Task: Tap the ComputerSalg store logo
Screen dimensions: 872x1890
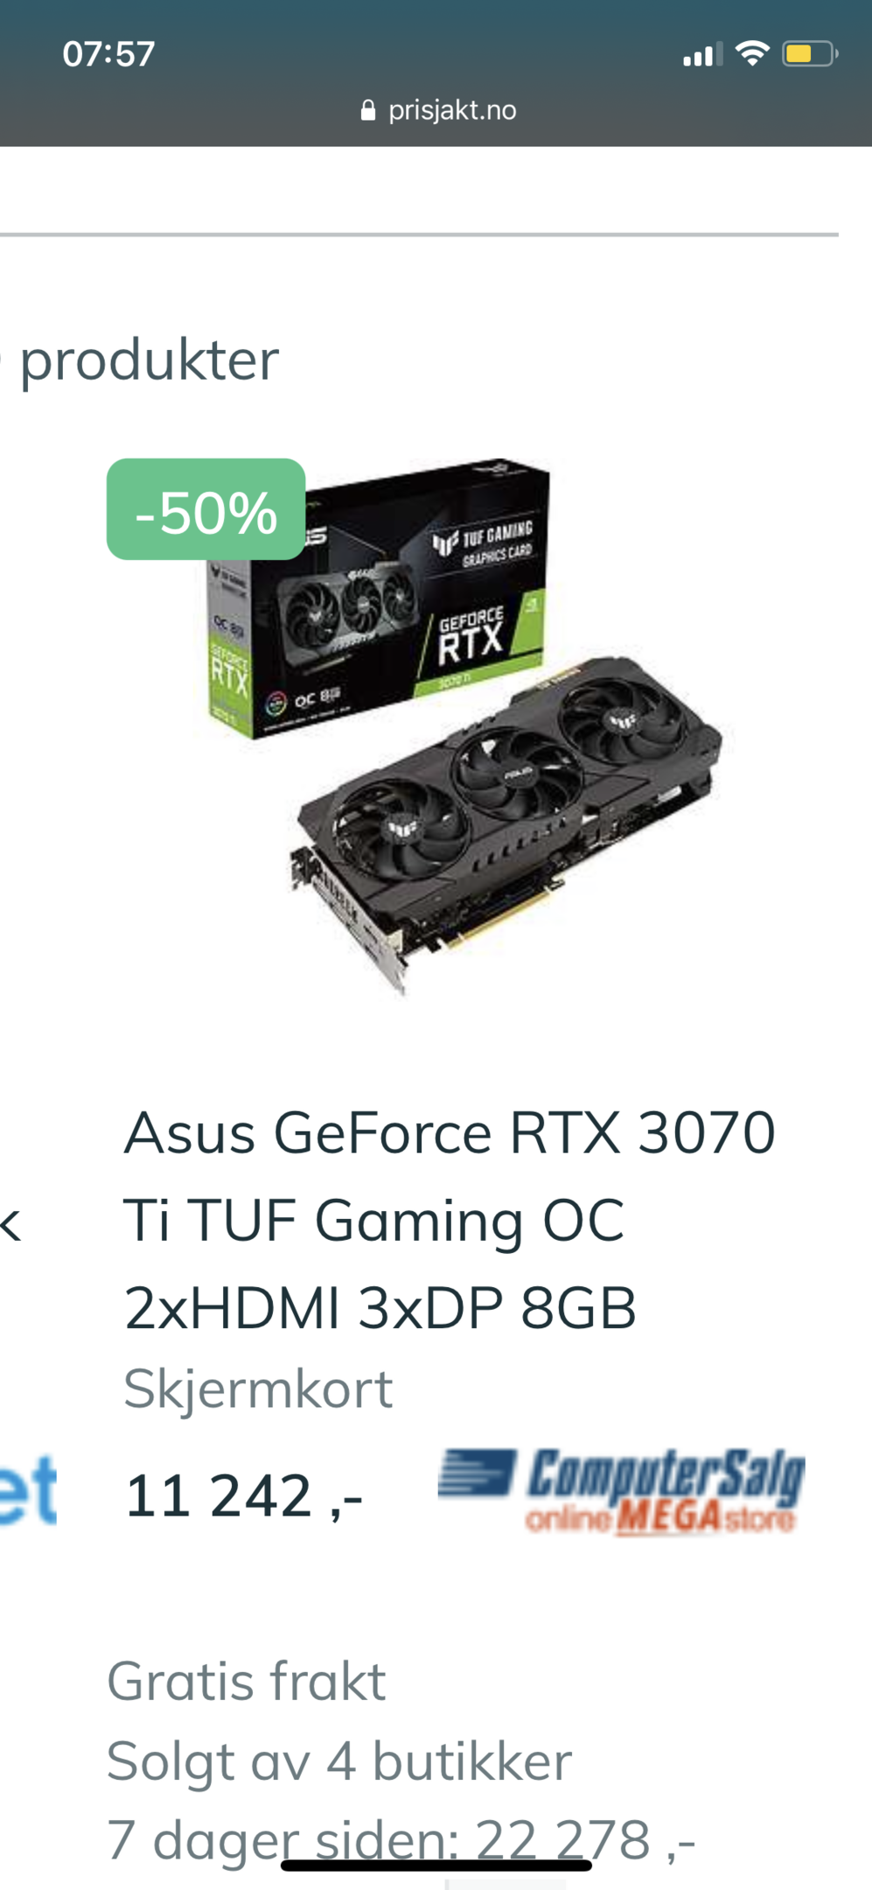Action: pos(621,1492)
